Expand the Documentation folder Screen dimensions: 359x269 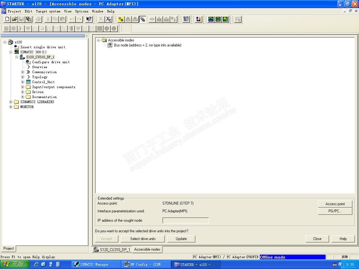(23, 97)
